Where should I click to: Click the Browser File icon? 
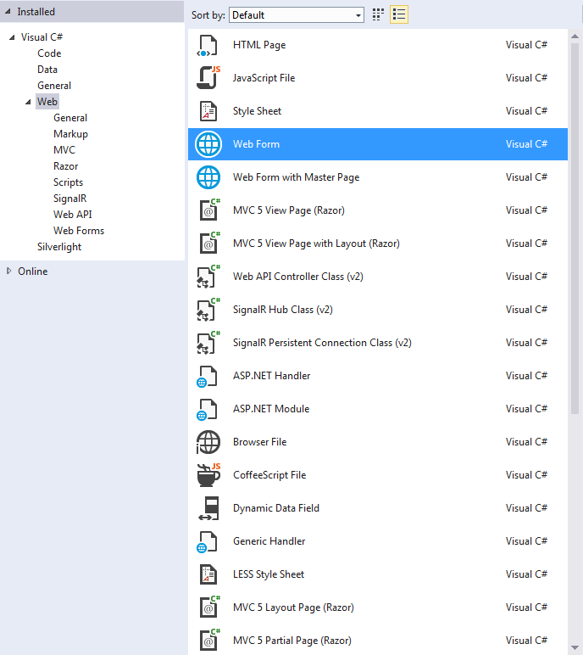[x=208, y=442]
